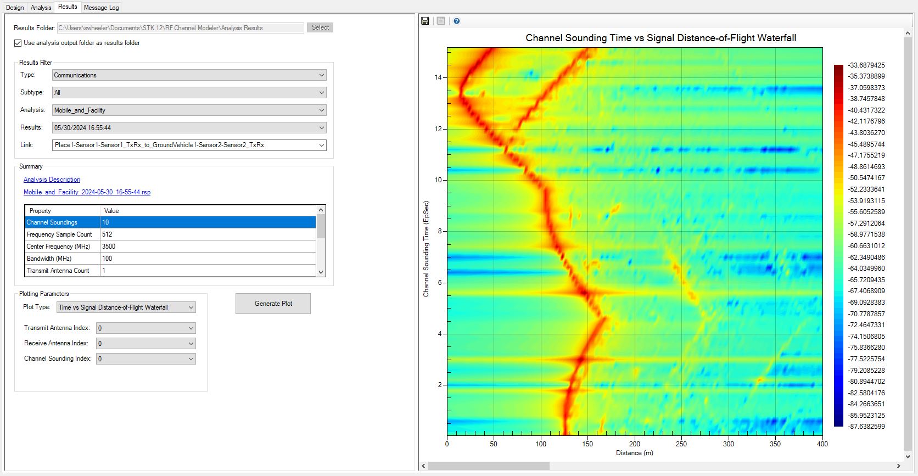
Task: Switch to the Analysis tab
Action: coord(41,8)
